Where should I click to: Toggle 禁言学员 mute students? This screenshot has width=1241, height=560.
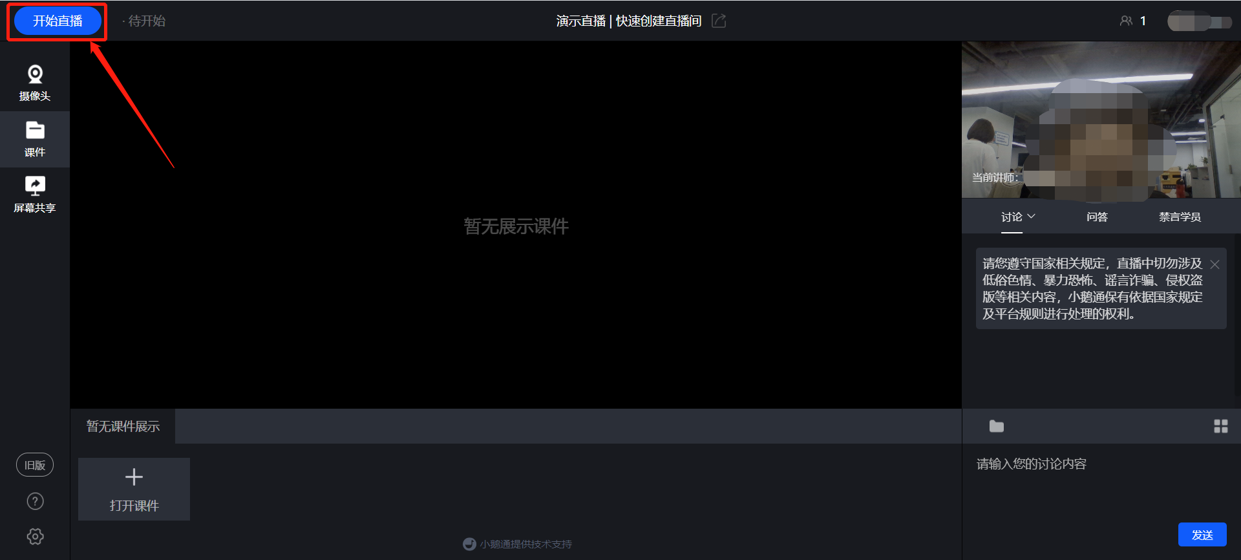(1180, 217)
